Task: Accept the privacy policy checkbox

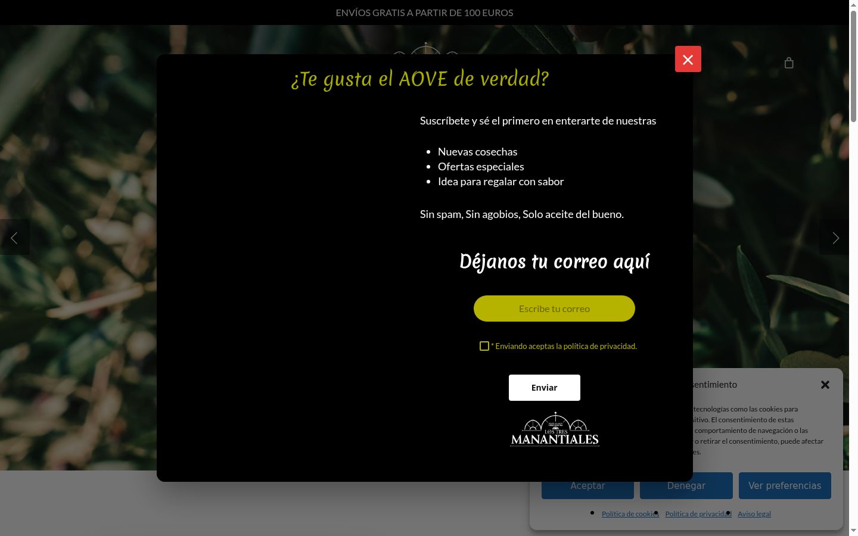Action: point(484,346)
